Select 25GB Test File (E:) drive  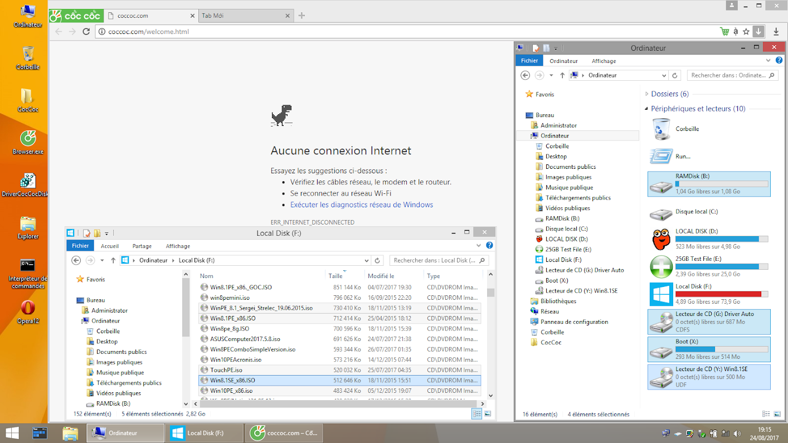(x=709, y=266)
